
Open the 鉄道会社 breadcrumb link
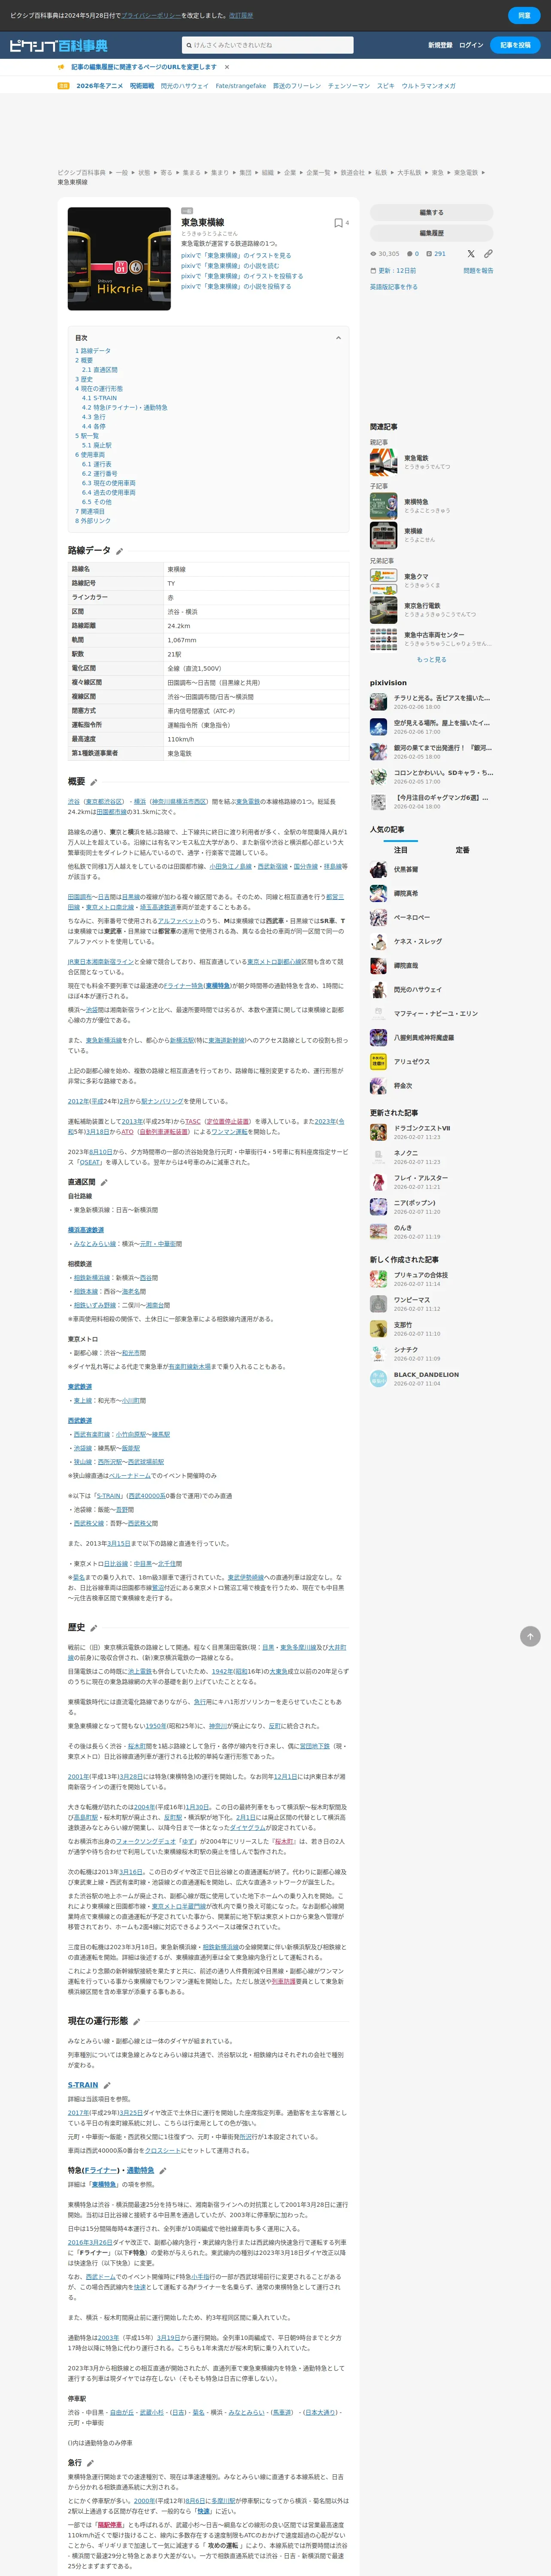tap(353, 173)
